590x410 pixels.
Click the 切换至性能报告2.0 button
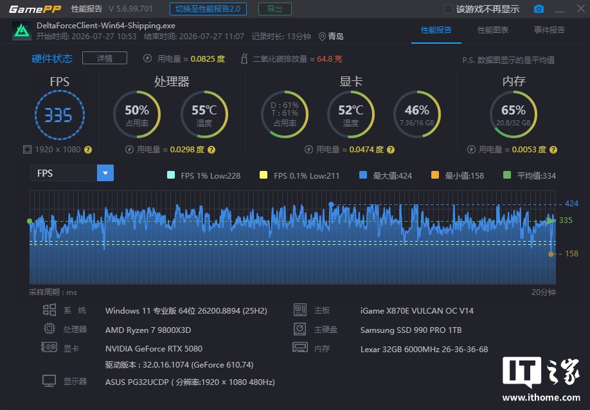(208, 9)
